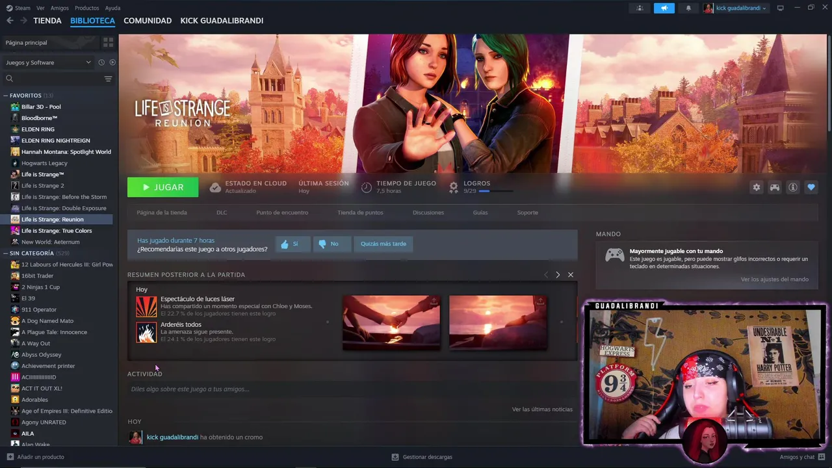Click thumbs down No recommendation
The width and height of the screenshot is (832, 468).
[332, 244]
